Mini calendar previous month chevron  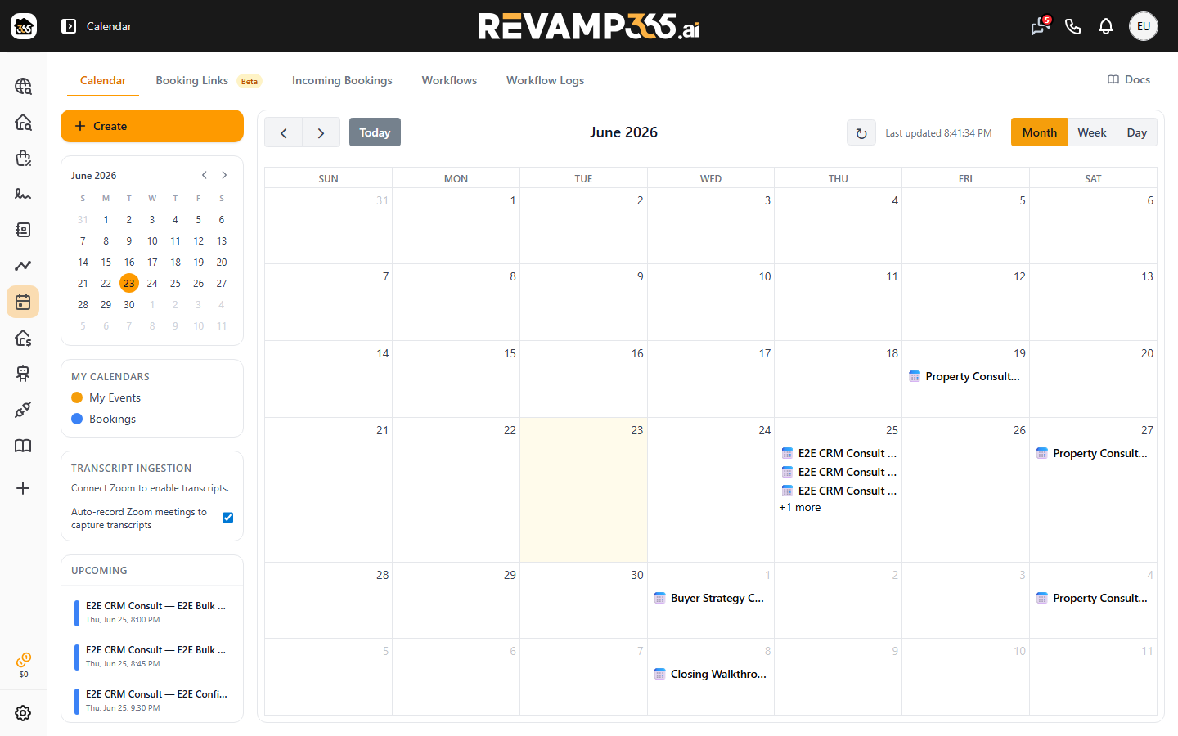(205, 175)
